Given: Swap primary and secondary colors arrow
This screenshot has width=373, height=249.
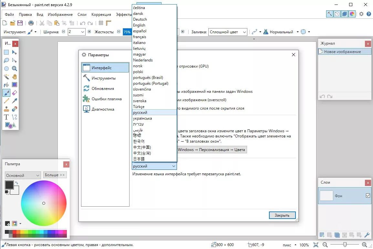Looking at the screenshot, I should [17, 183].
